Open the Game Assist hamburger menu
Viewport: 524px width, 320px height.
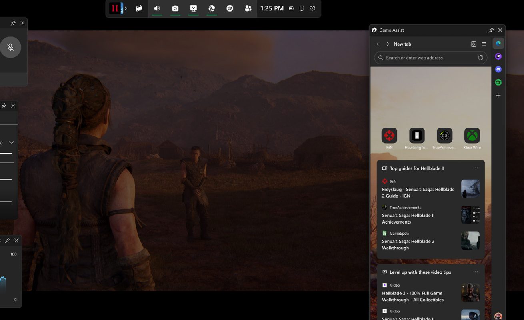pyautogui.click(x=484, y=44)
